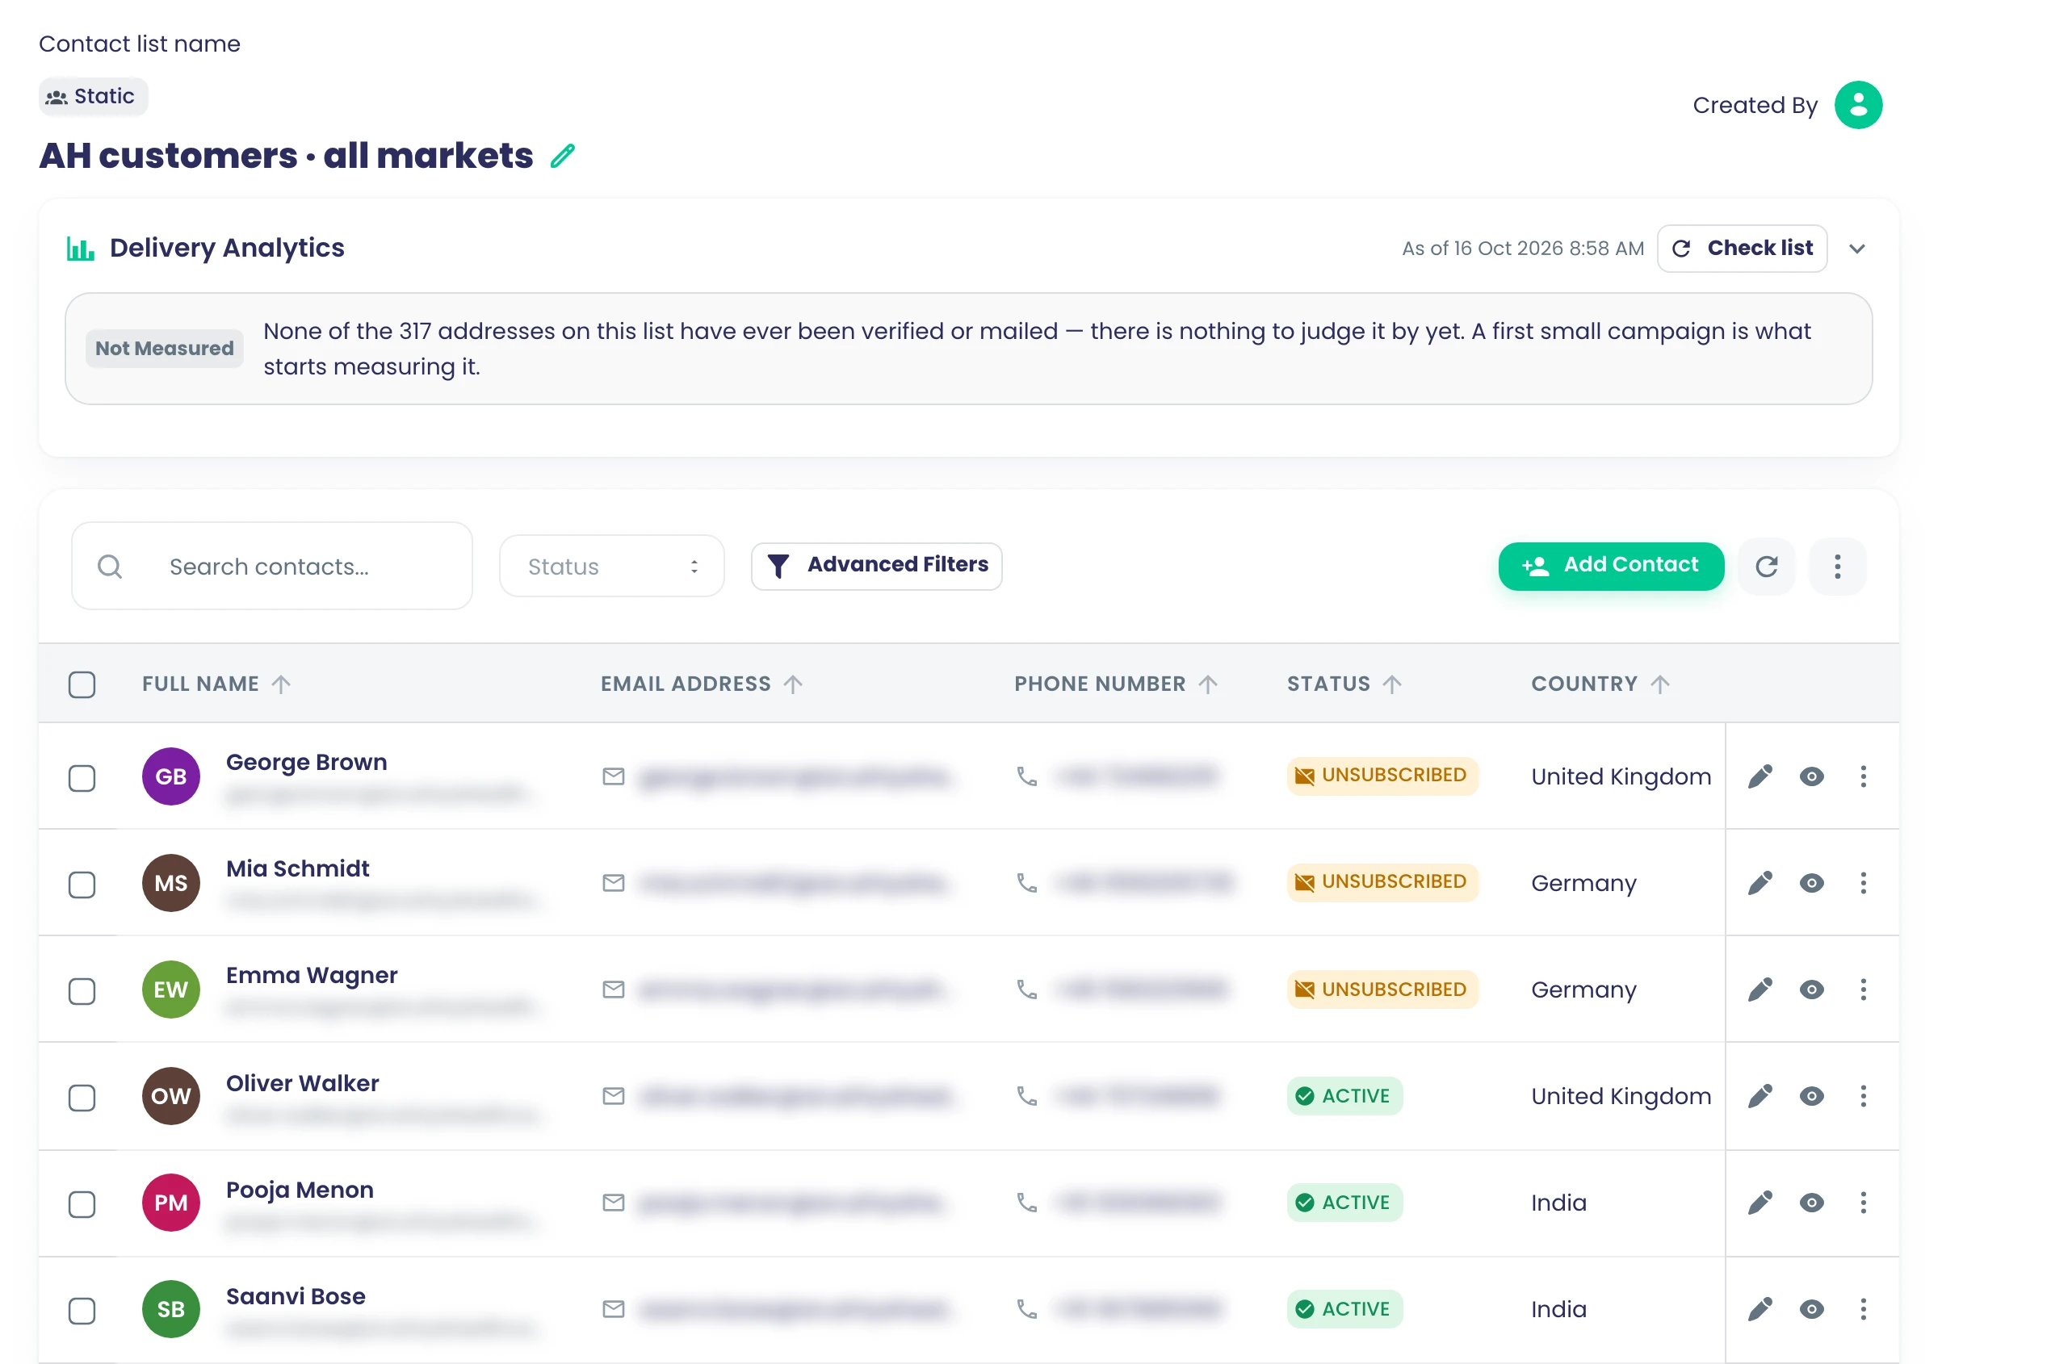Sort by Full Name column
Screen dimensions: 2051x1364
[216, 684]
